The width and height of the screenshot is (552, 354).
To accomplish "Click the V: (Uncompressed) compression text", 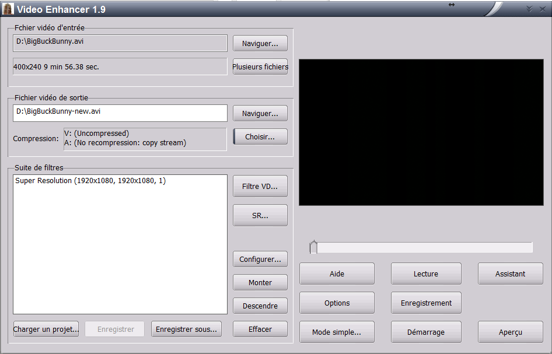I will [x=96, y=134].
